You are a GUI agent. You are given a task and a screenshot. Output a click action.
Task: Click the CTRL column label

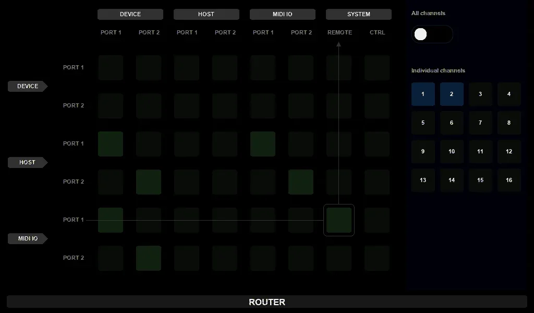click(378, 32)
